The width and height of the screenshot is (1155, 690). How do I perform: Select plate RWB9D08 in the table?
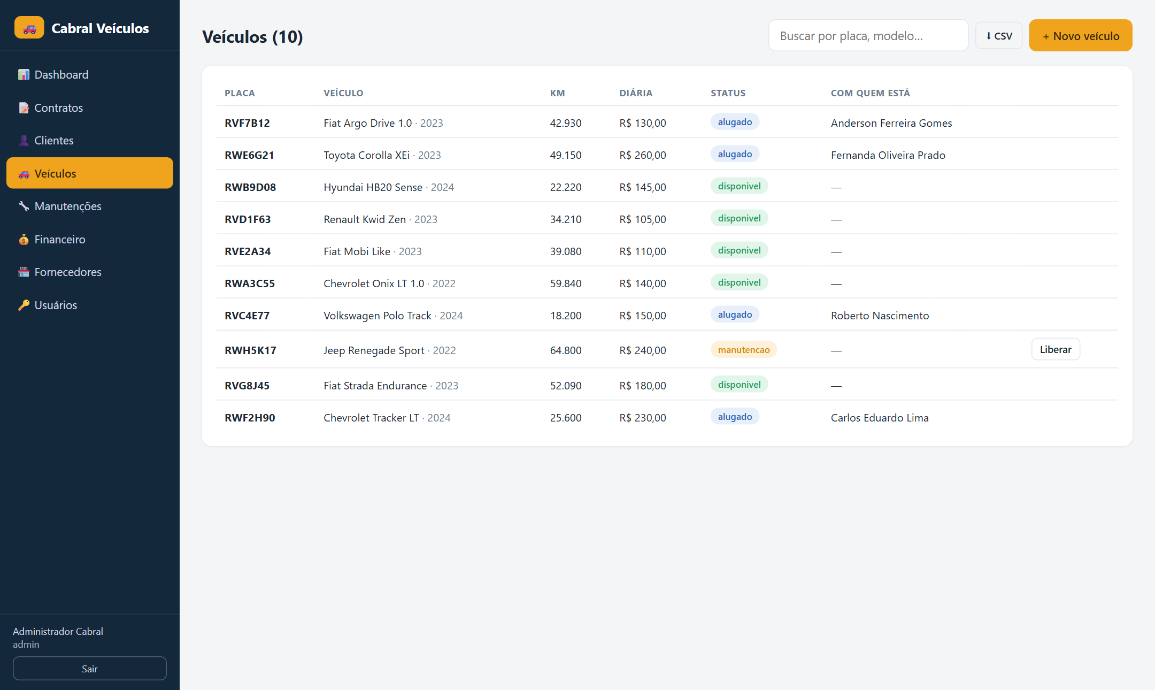click(250, 187)
